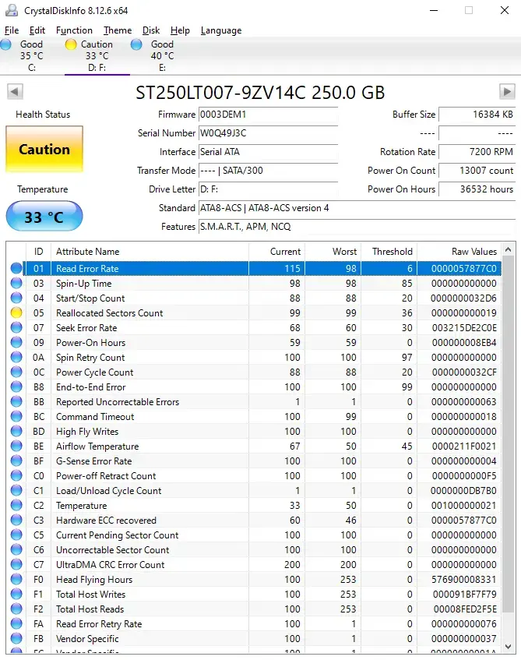This screenshot has height=660, width=521.
Task: Click the status icon for Power Cycle Count
Action: (x=16, y=372)
